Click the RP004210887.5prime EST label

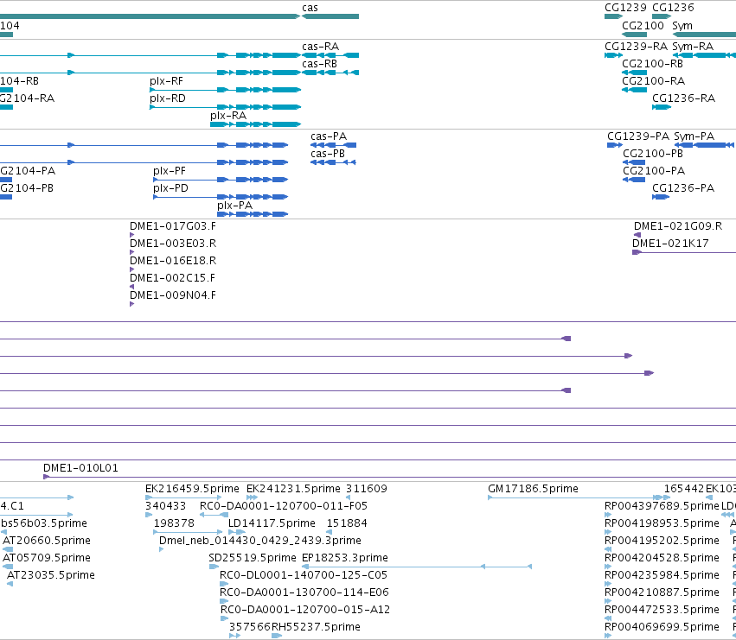click(662, 593)
